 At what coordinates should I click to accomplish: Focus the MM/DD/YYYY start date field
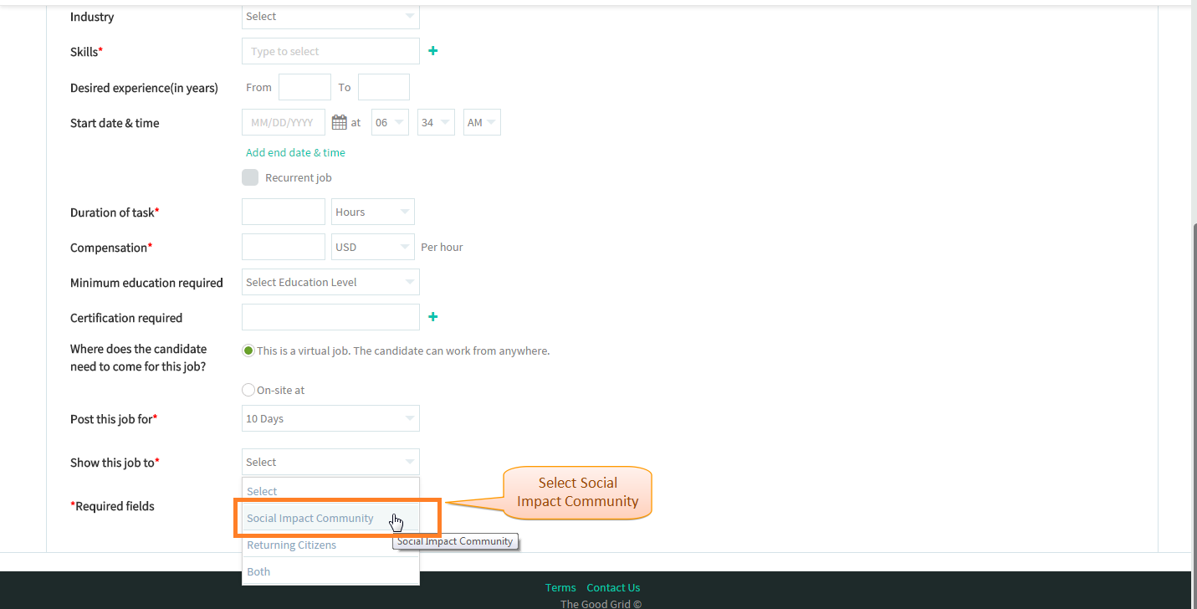[x=284, y=122]
